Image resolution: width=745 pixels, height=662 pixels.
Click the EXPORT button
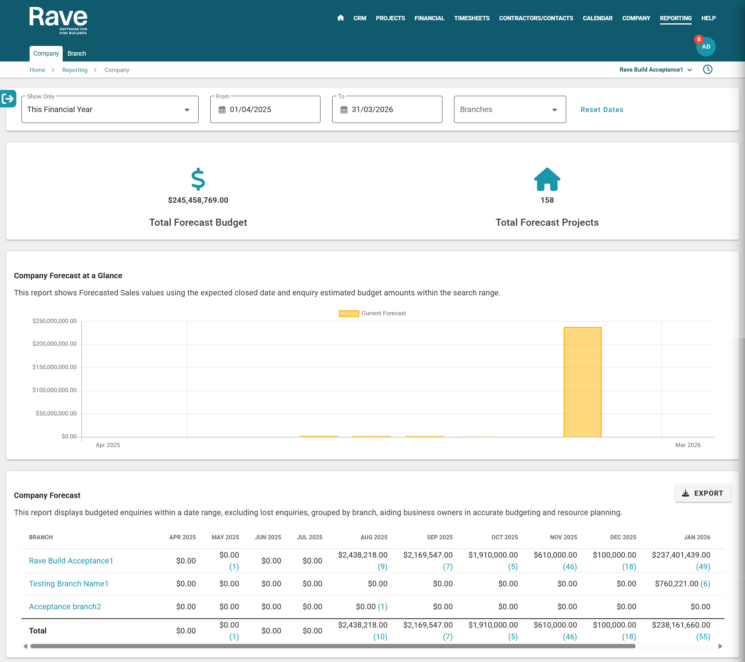click(703, 493)
